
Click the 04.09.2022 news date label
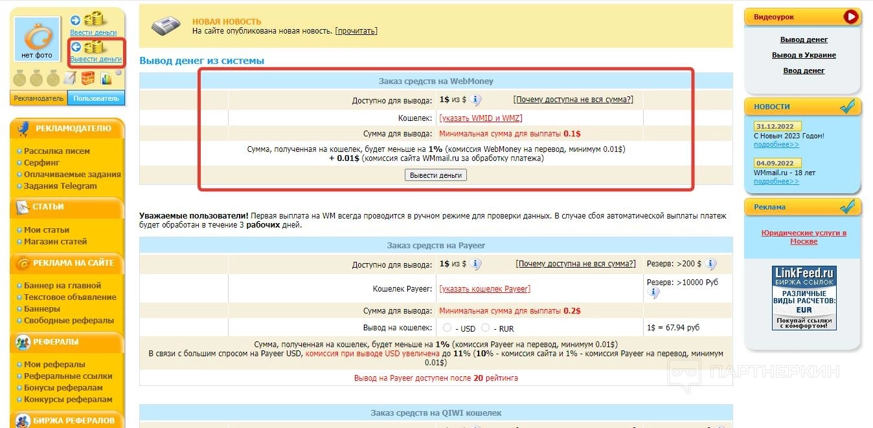778,163
